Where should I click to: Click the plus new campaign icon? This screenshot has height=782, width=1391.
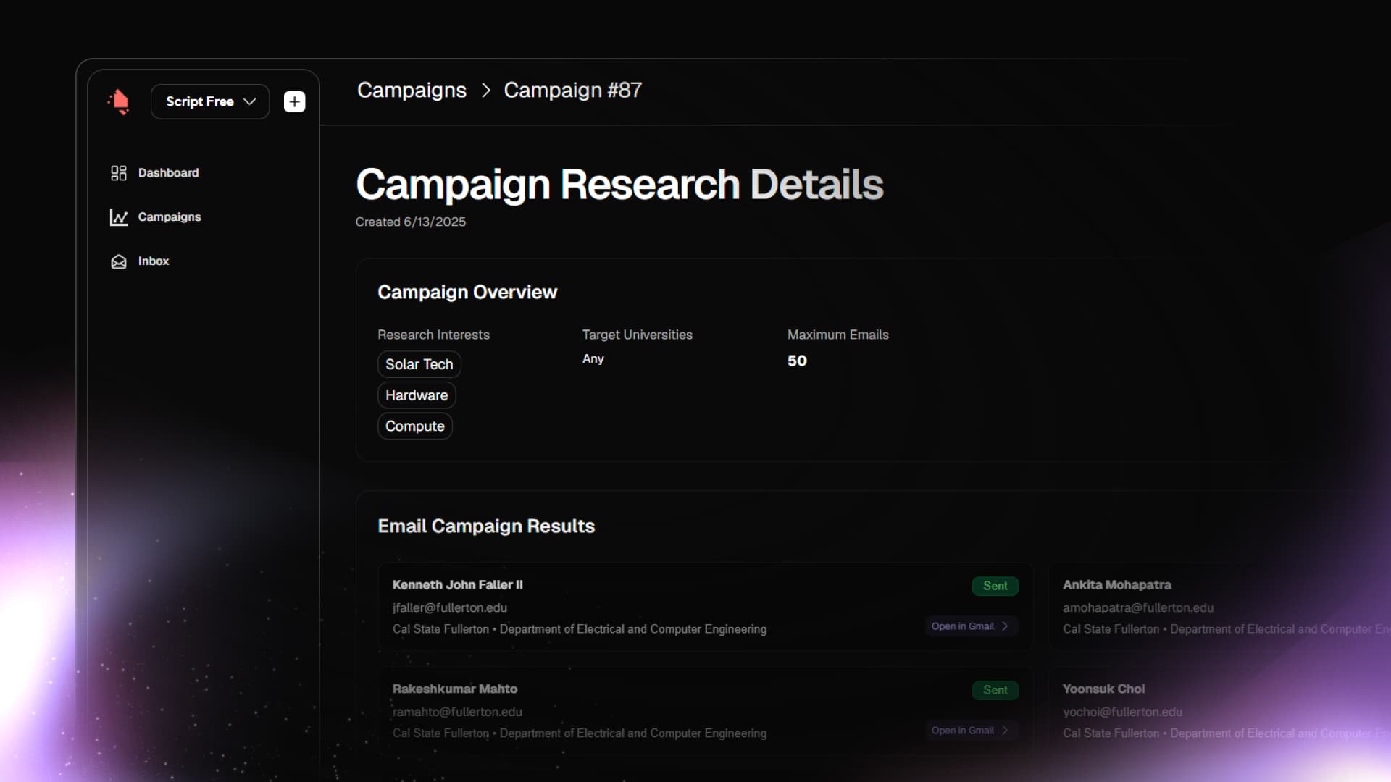pos(294,101)
